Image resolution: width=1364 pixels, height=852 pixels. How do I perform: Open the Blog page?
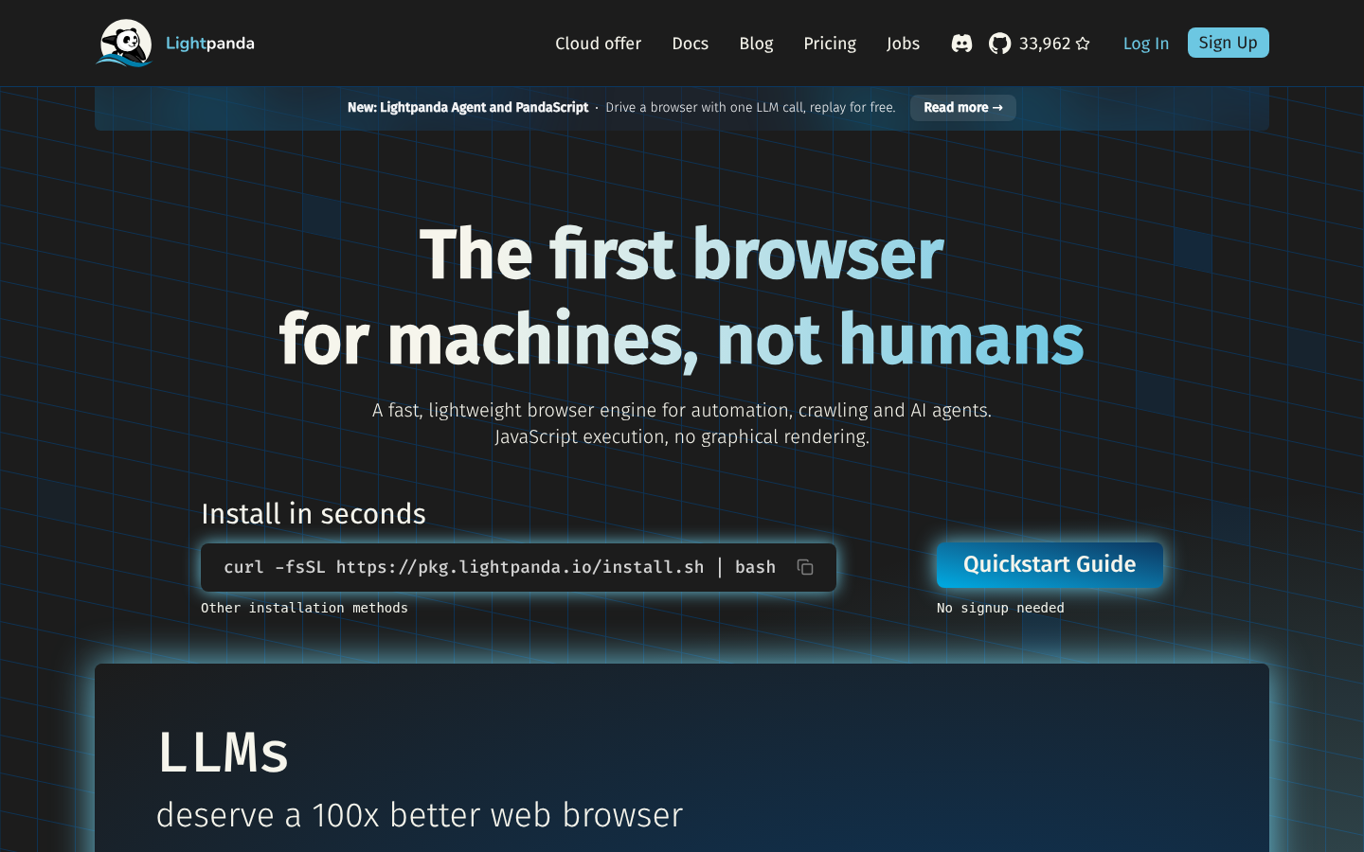point(756,44)
